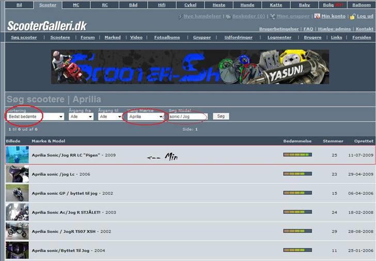Open thumbnail of Aprilia sonic/Byttet Til Jog

[x=17, y=250]
